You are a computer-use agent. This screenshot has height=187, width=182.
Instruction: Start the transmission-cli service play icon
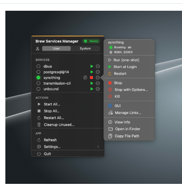pyautogui.click(x=92, y=83)
